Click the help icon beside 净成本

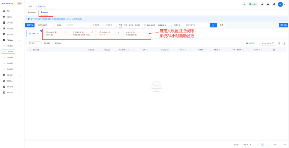(259, 50)
